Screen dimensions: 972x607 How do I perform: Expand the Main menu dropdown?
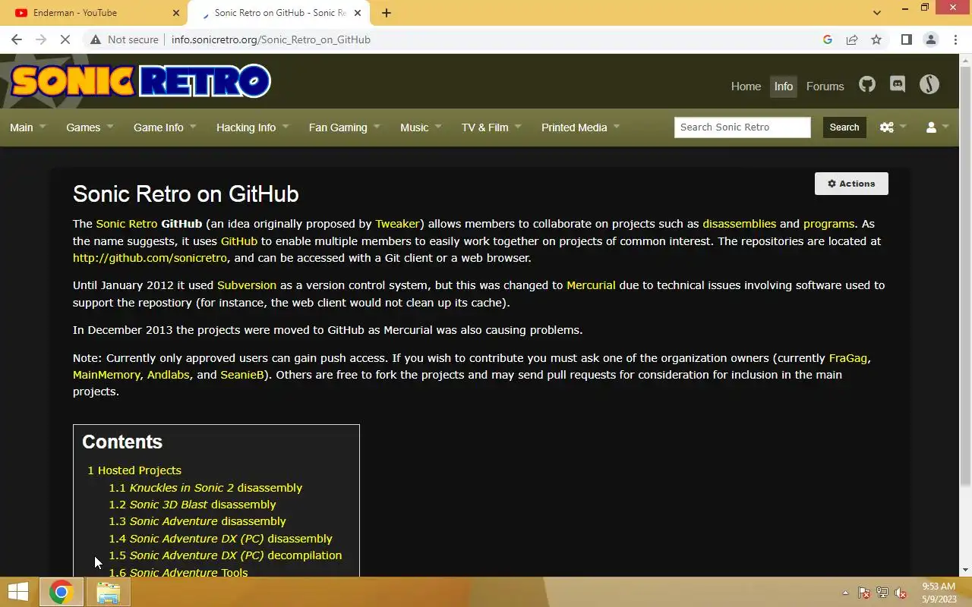(27, 127)
